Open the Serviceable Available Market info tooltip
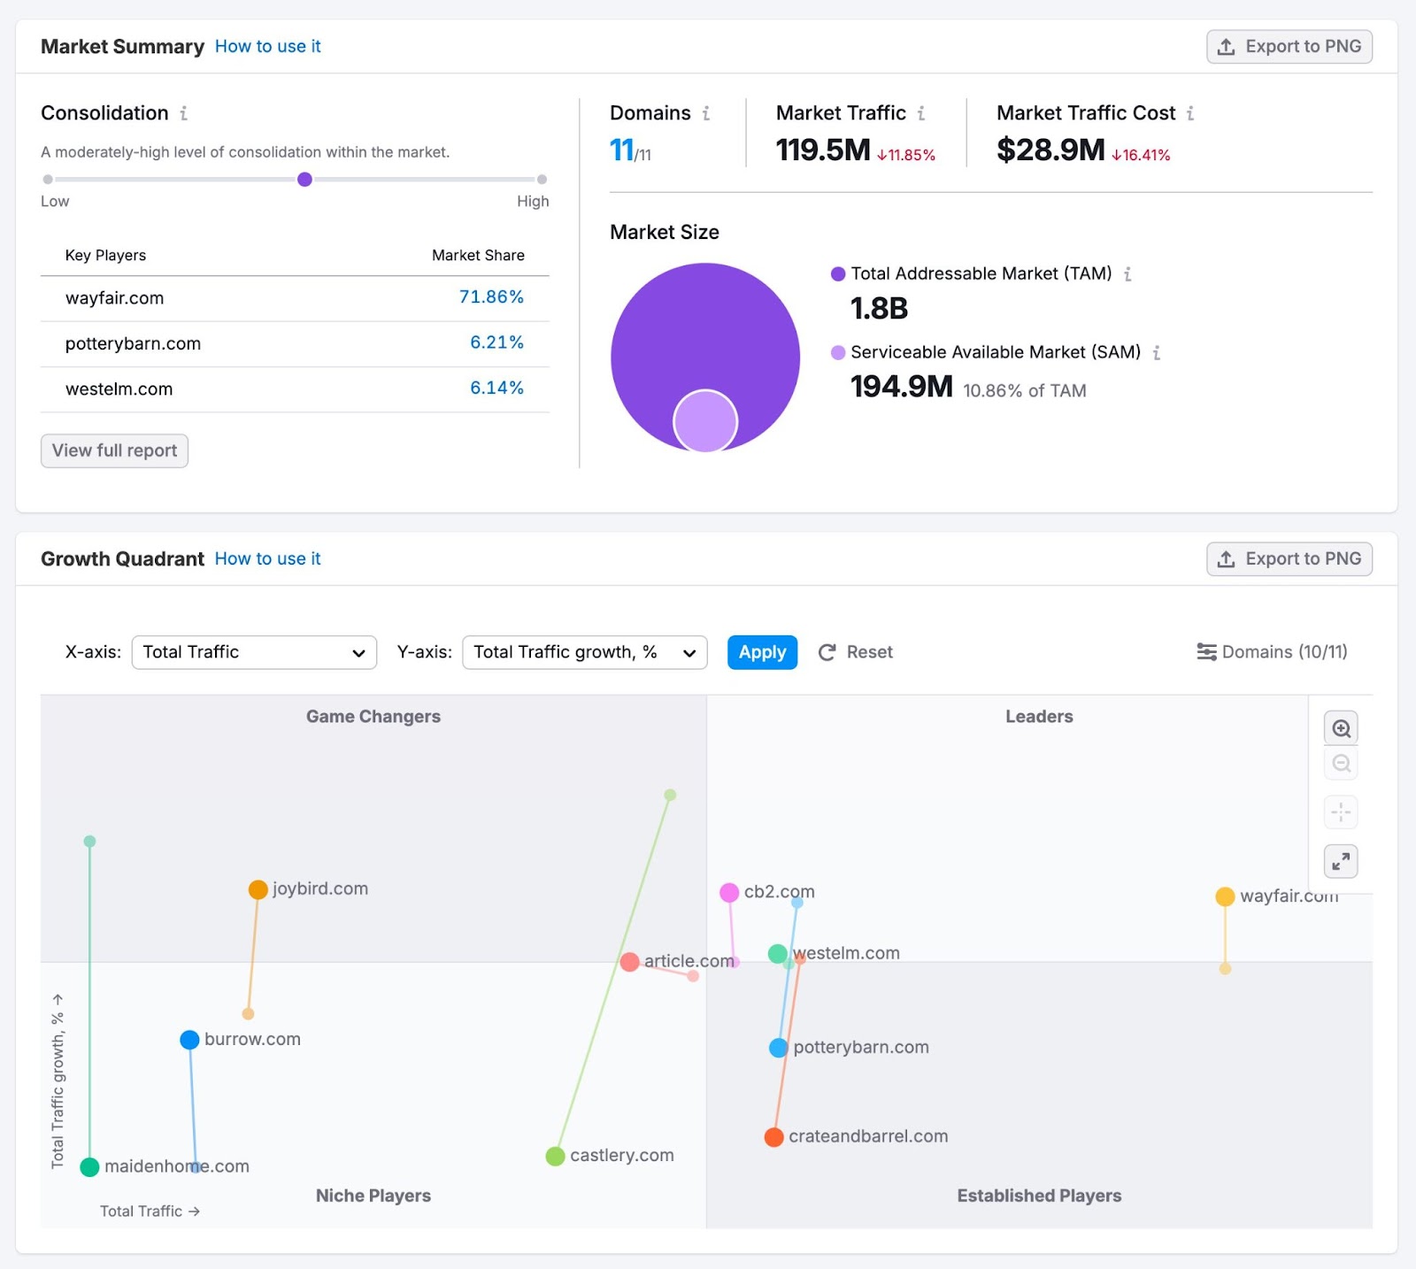1416x1269 pixels. coord(1157,352)
